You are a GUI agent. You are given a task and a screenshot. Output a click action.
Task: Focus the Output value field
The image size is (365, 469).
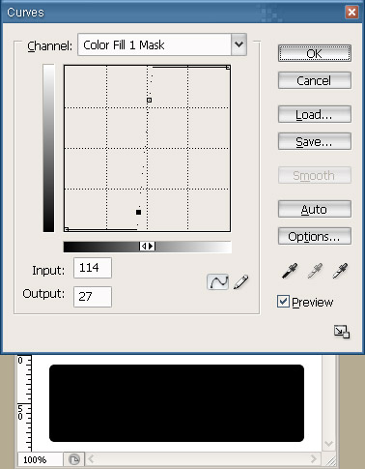(x=93, y=297)
